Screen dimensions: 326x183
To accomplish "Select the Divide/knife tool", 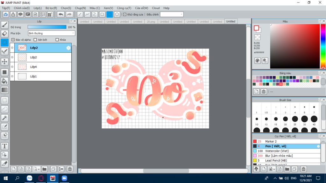I will coord(4,164).
